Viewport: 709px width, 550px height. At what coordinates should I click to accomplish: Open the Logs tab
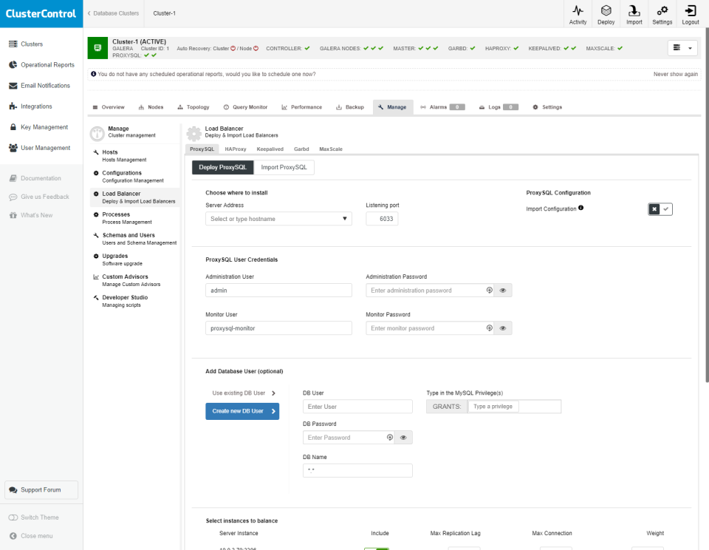click(499, 107)
